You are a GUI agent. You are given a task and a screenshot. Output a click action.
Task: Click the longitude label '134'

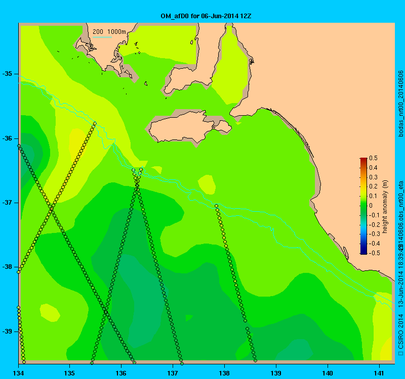click(x=18, y=373)
